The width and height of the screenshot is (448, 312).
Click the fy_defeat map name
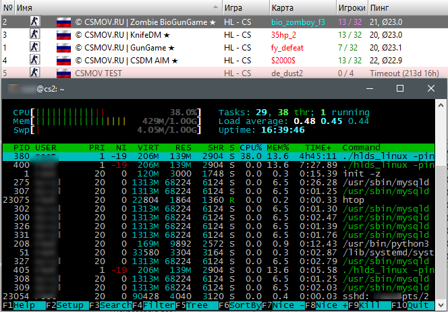pyautogui.click(x=287, y=48)
